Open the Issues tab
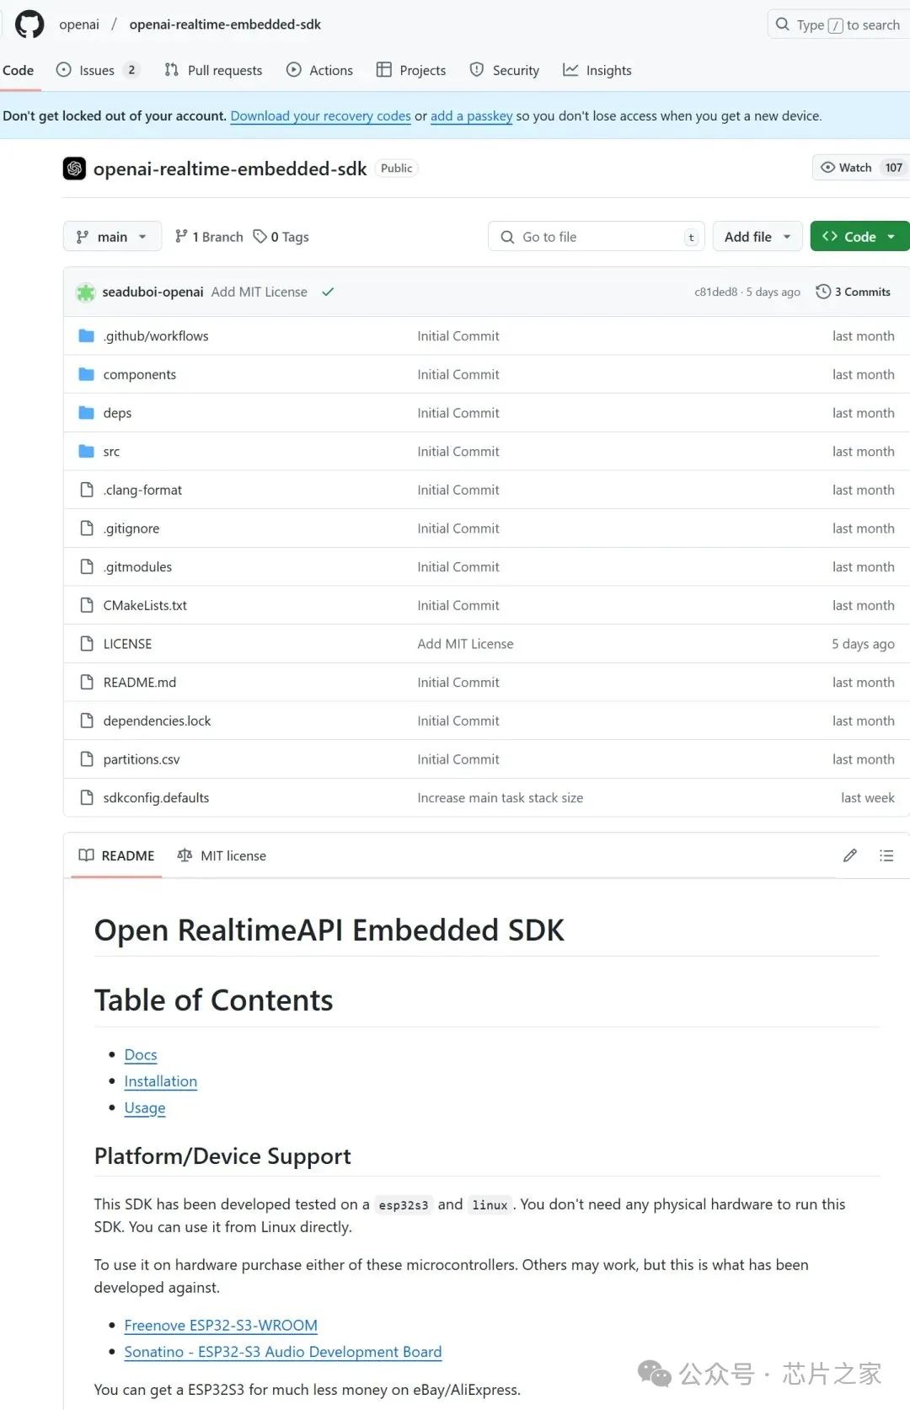The height and width of the screenshot is (1410, 910). pos(97,71)
